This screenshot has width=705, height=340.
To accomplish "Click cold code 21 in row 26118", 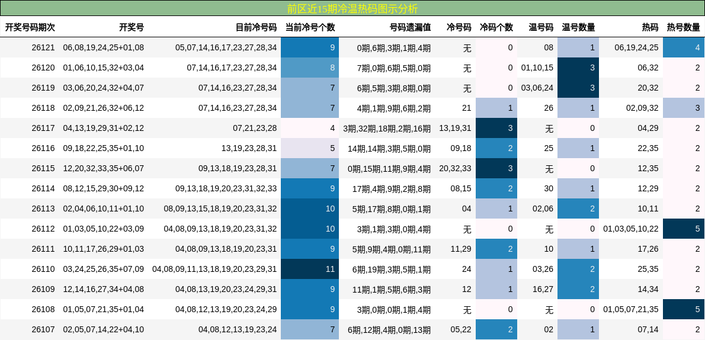I will [x=467, y=108].
